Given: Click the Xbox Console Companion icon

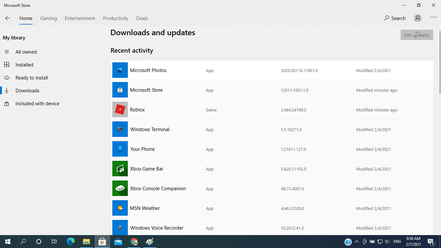Looking at the screenshot, I should click(x=120, y=188).
